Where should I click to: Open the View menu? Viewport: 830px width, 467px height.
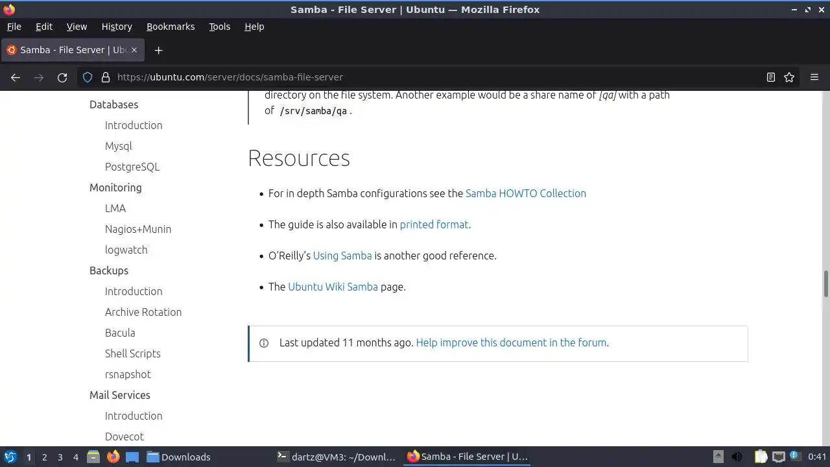coord(77,27)
